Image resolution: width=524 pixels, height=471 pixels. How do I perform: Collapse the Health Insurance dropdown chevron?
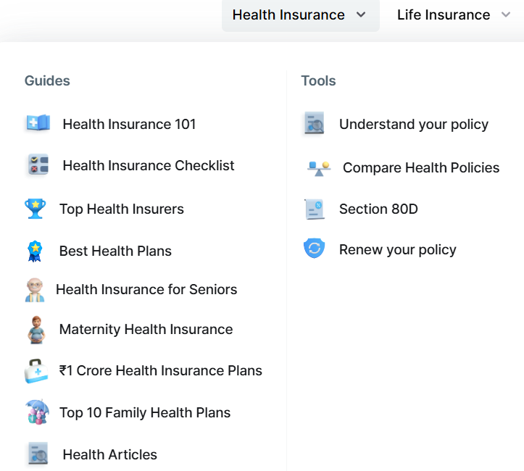click(361, 14)
